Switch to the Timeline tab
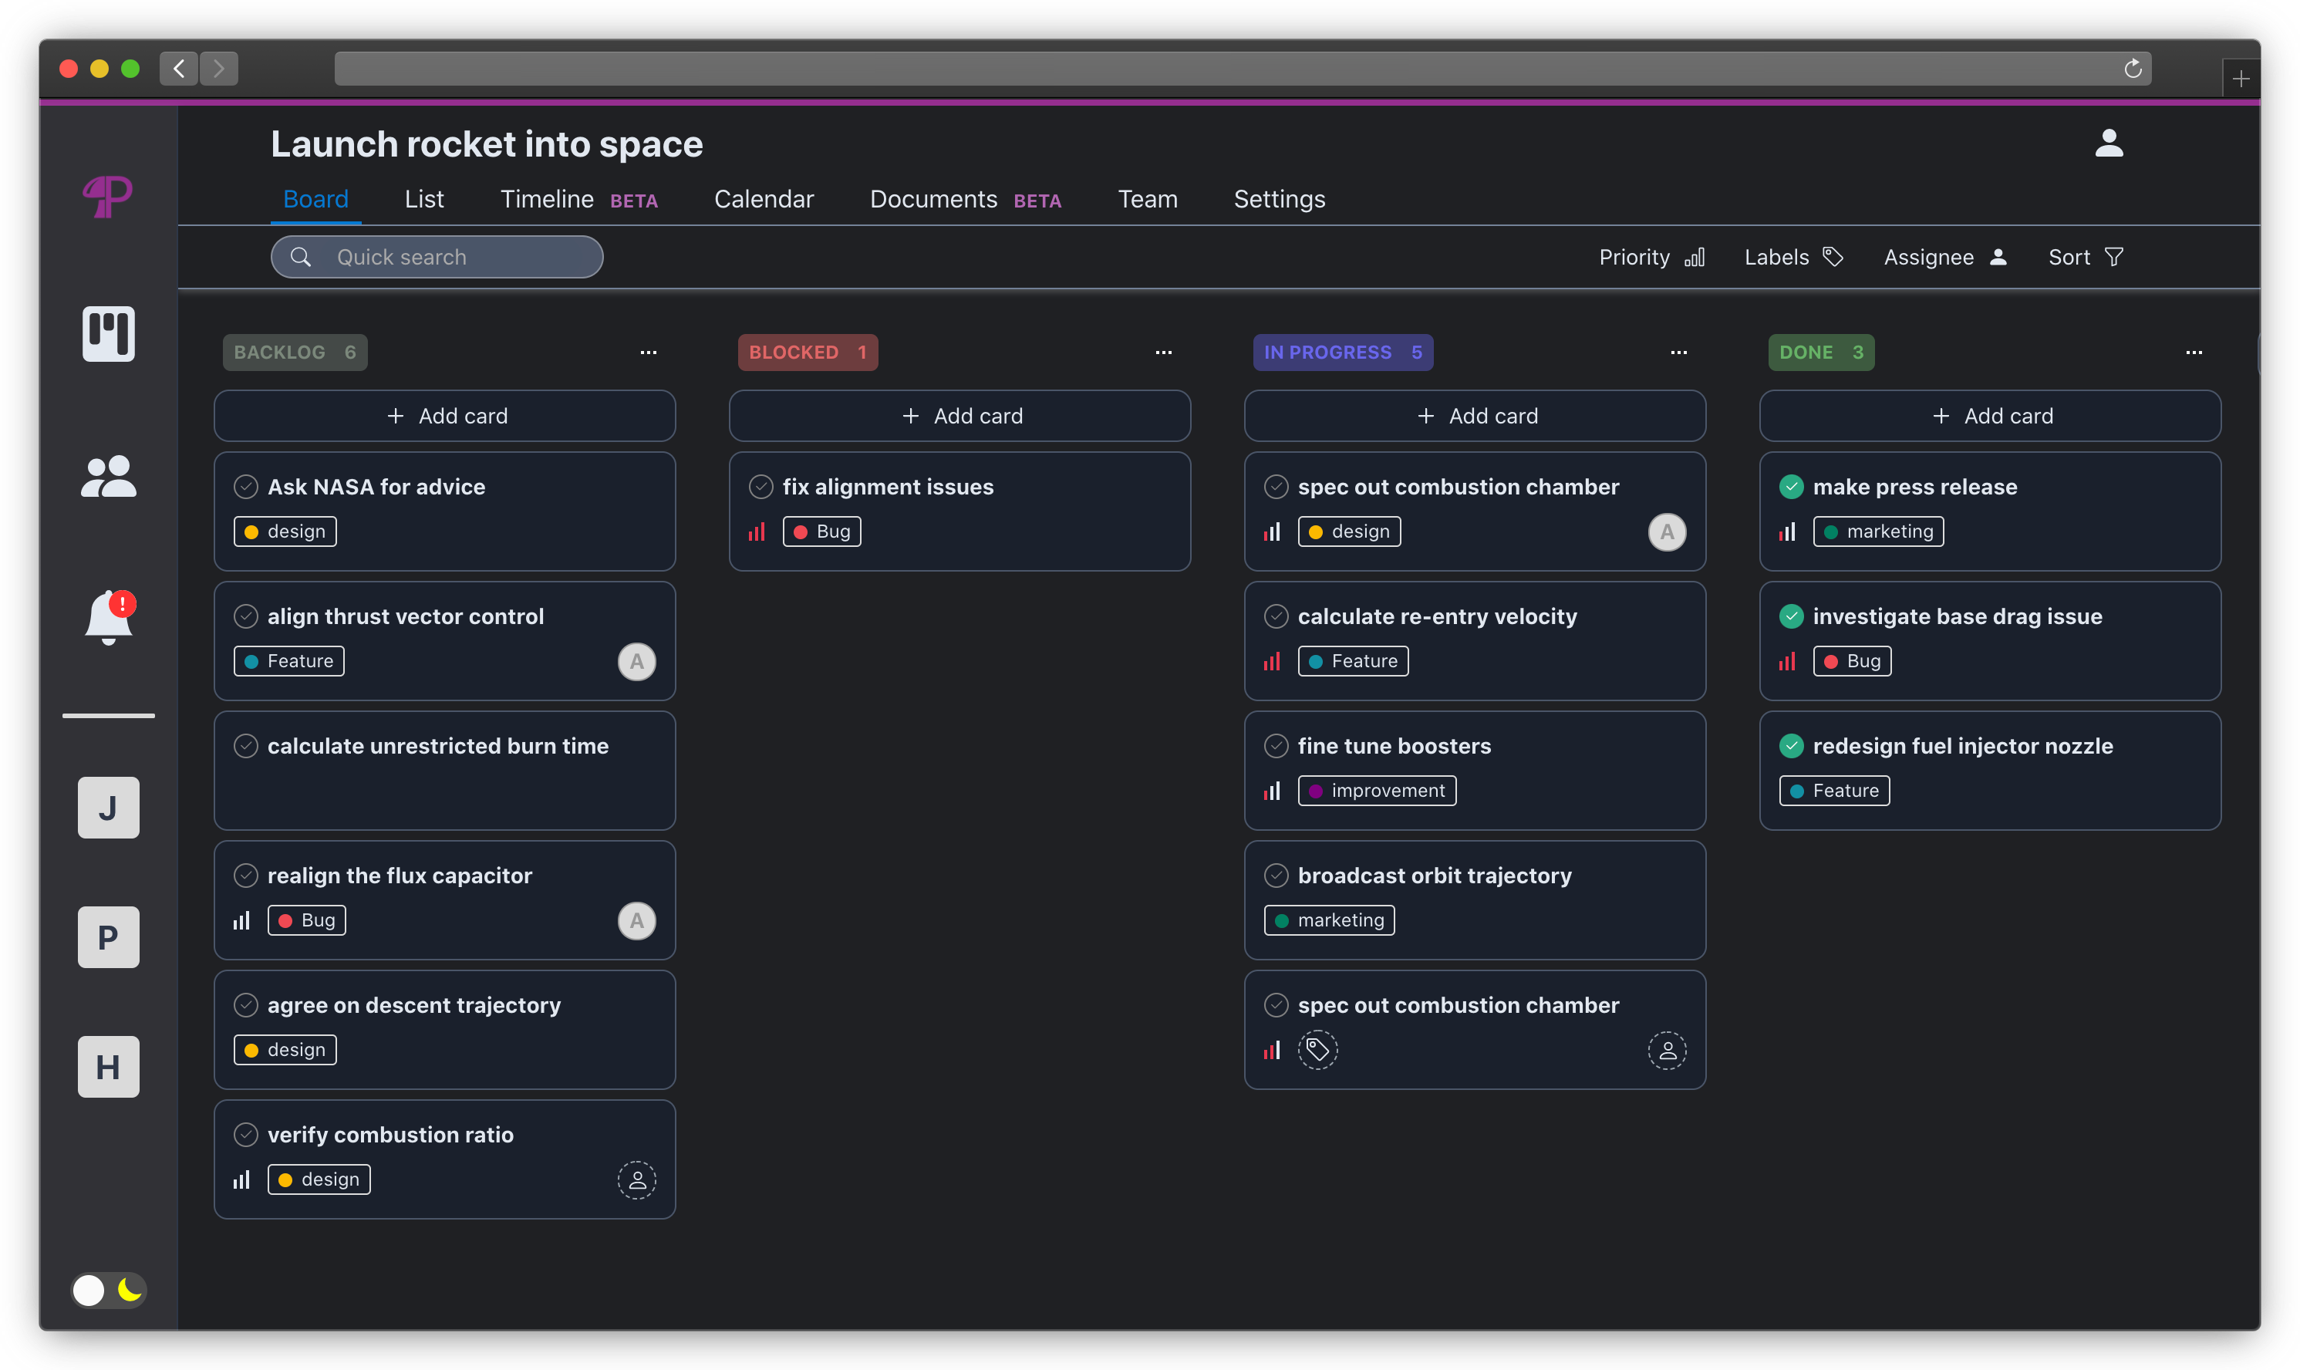Image resolution: width=2300 pixels, height=1370 pixels. click(546, 200)
